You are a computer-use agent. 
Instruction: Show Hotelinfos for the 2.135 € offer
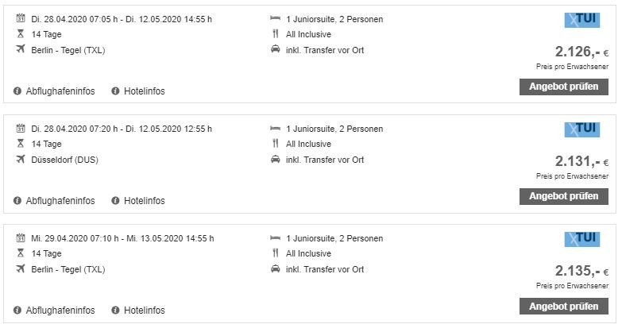click(x=145, y=311)
